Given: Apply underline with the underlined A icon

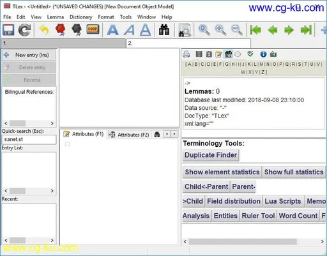Looking at the screenshot, I should point(146,30).
